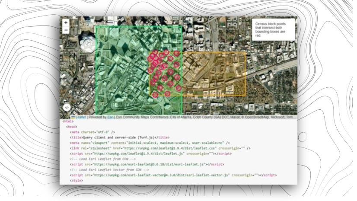
Task: Click the '<head>' code line
Action: point(72,127)
